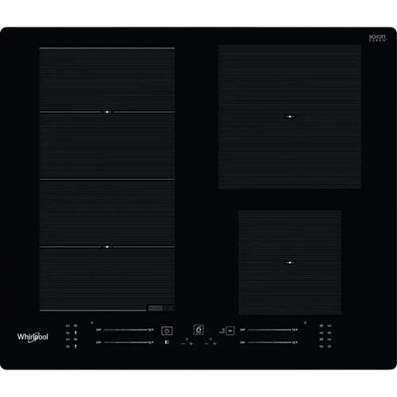Click the Schott Ceran logo
397x397 pixels.
click(378, 38)
